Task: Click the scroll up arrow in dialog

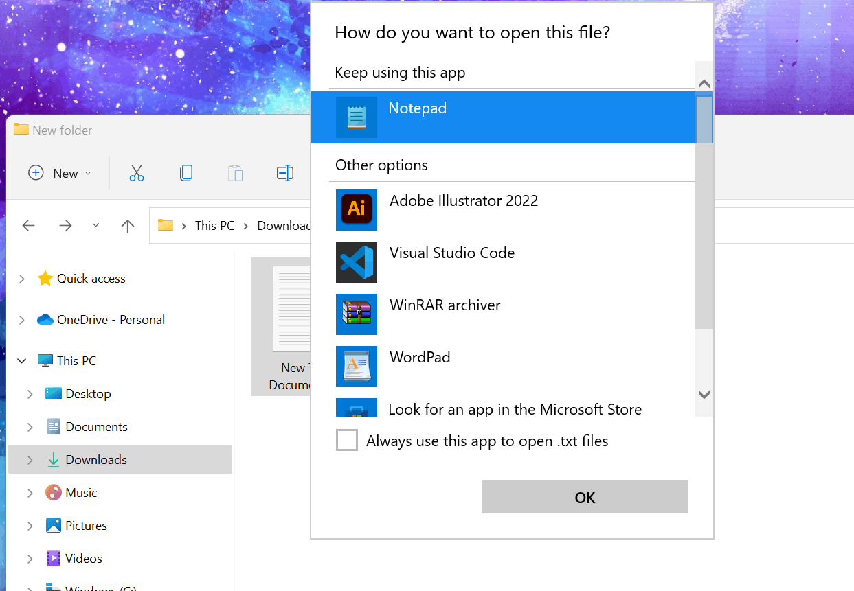Action: point(704,84)
